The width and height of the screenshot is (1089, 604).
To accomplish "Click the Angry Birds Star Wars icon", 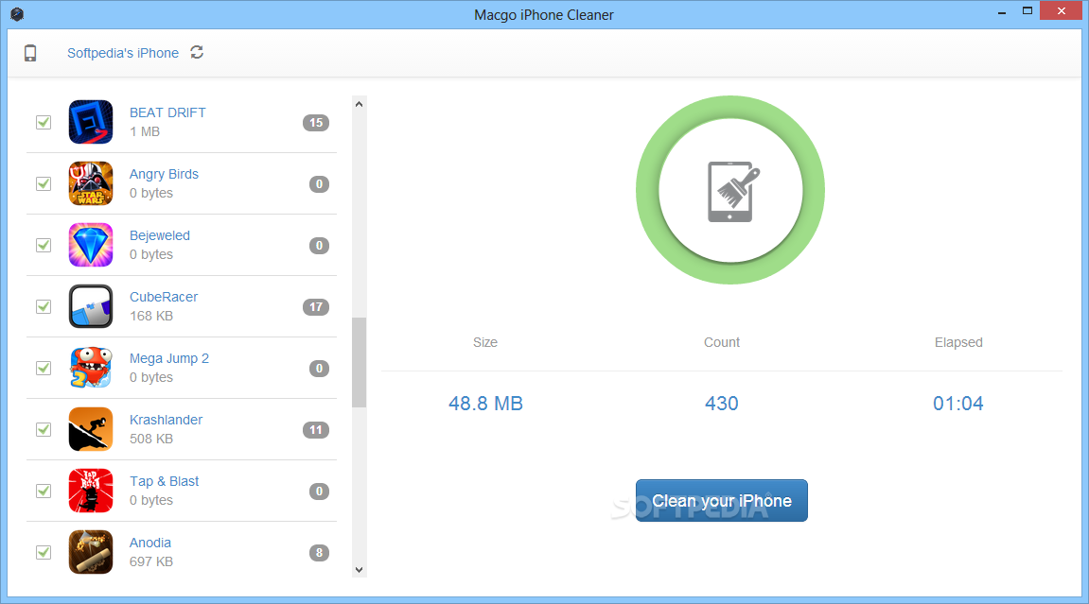I will point(90,183).
